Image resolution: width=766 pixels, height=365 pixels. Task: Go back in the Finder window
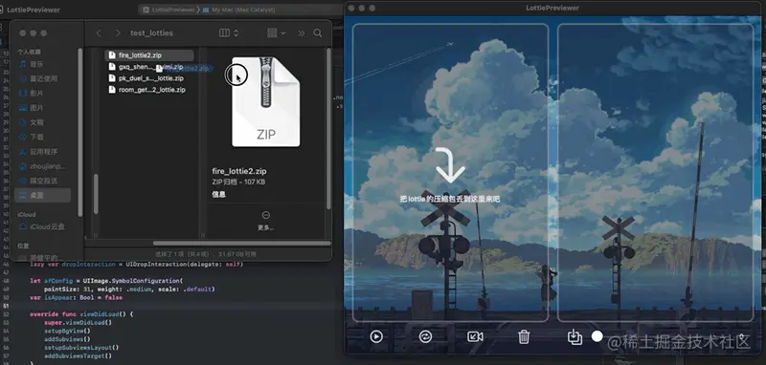(x=99, y=33)
